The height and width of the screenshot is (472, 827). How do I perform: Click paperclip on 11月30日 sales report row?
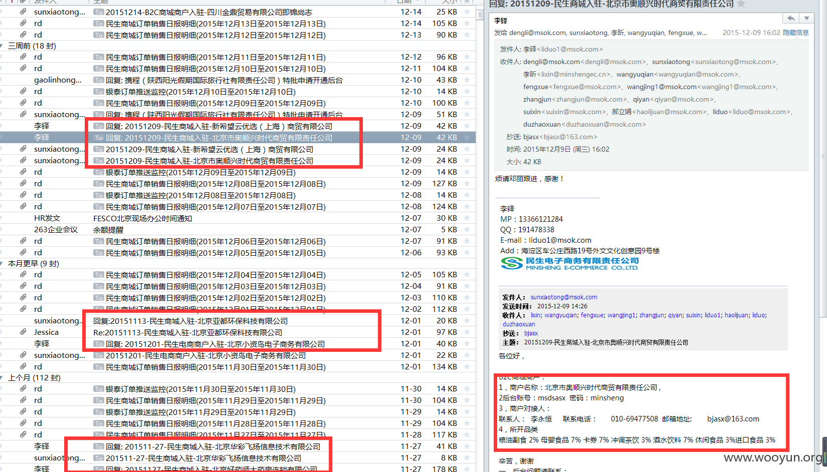(23, 366)
